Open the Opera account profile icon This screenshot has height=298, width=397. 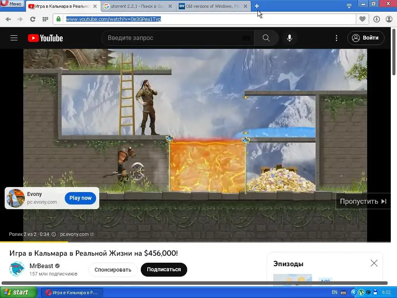[389, 19]
